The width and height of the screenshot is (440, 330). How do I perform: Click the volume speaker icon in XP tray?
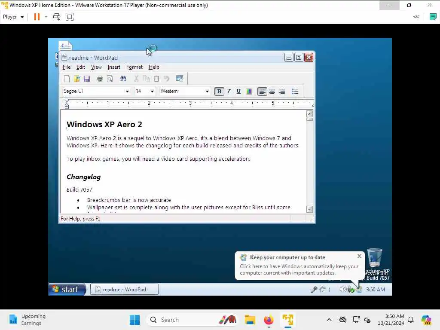point(342,289)
